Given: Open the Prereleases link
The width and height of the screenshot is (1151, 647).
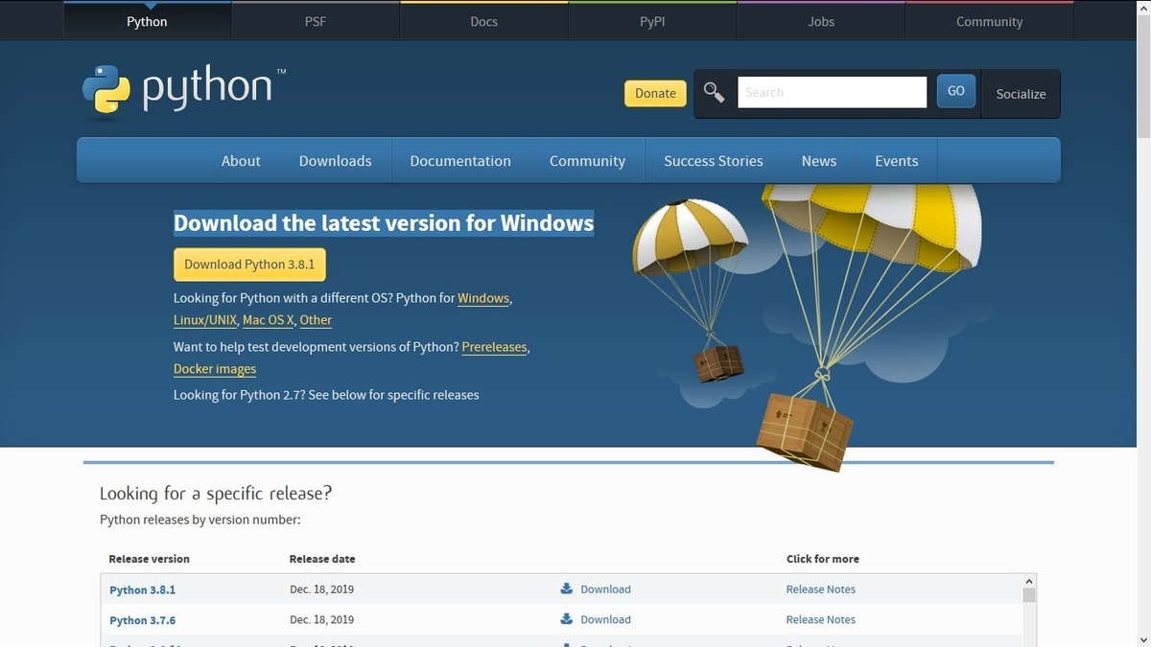Looking at the screenshot, I should click(x=494, y=347).
